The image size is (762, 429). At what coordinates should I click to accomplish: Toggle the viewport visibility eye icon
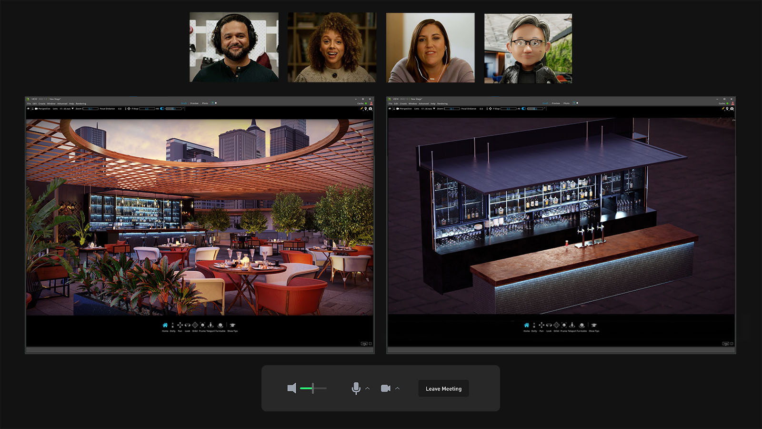click(29, 109)
